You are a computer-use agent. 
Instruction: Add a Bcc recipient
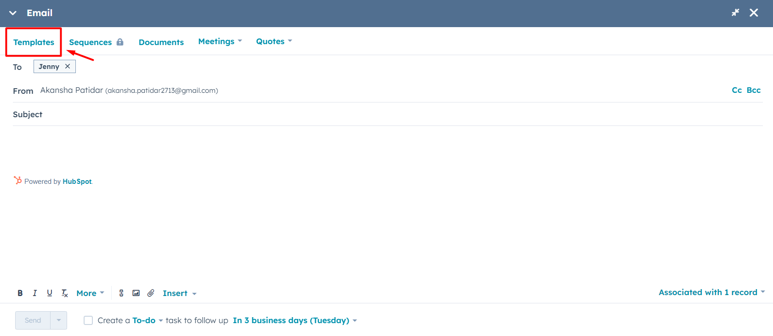point(753,90)
